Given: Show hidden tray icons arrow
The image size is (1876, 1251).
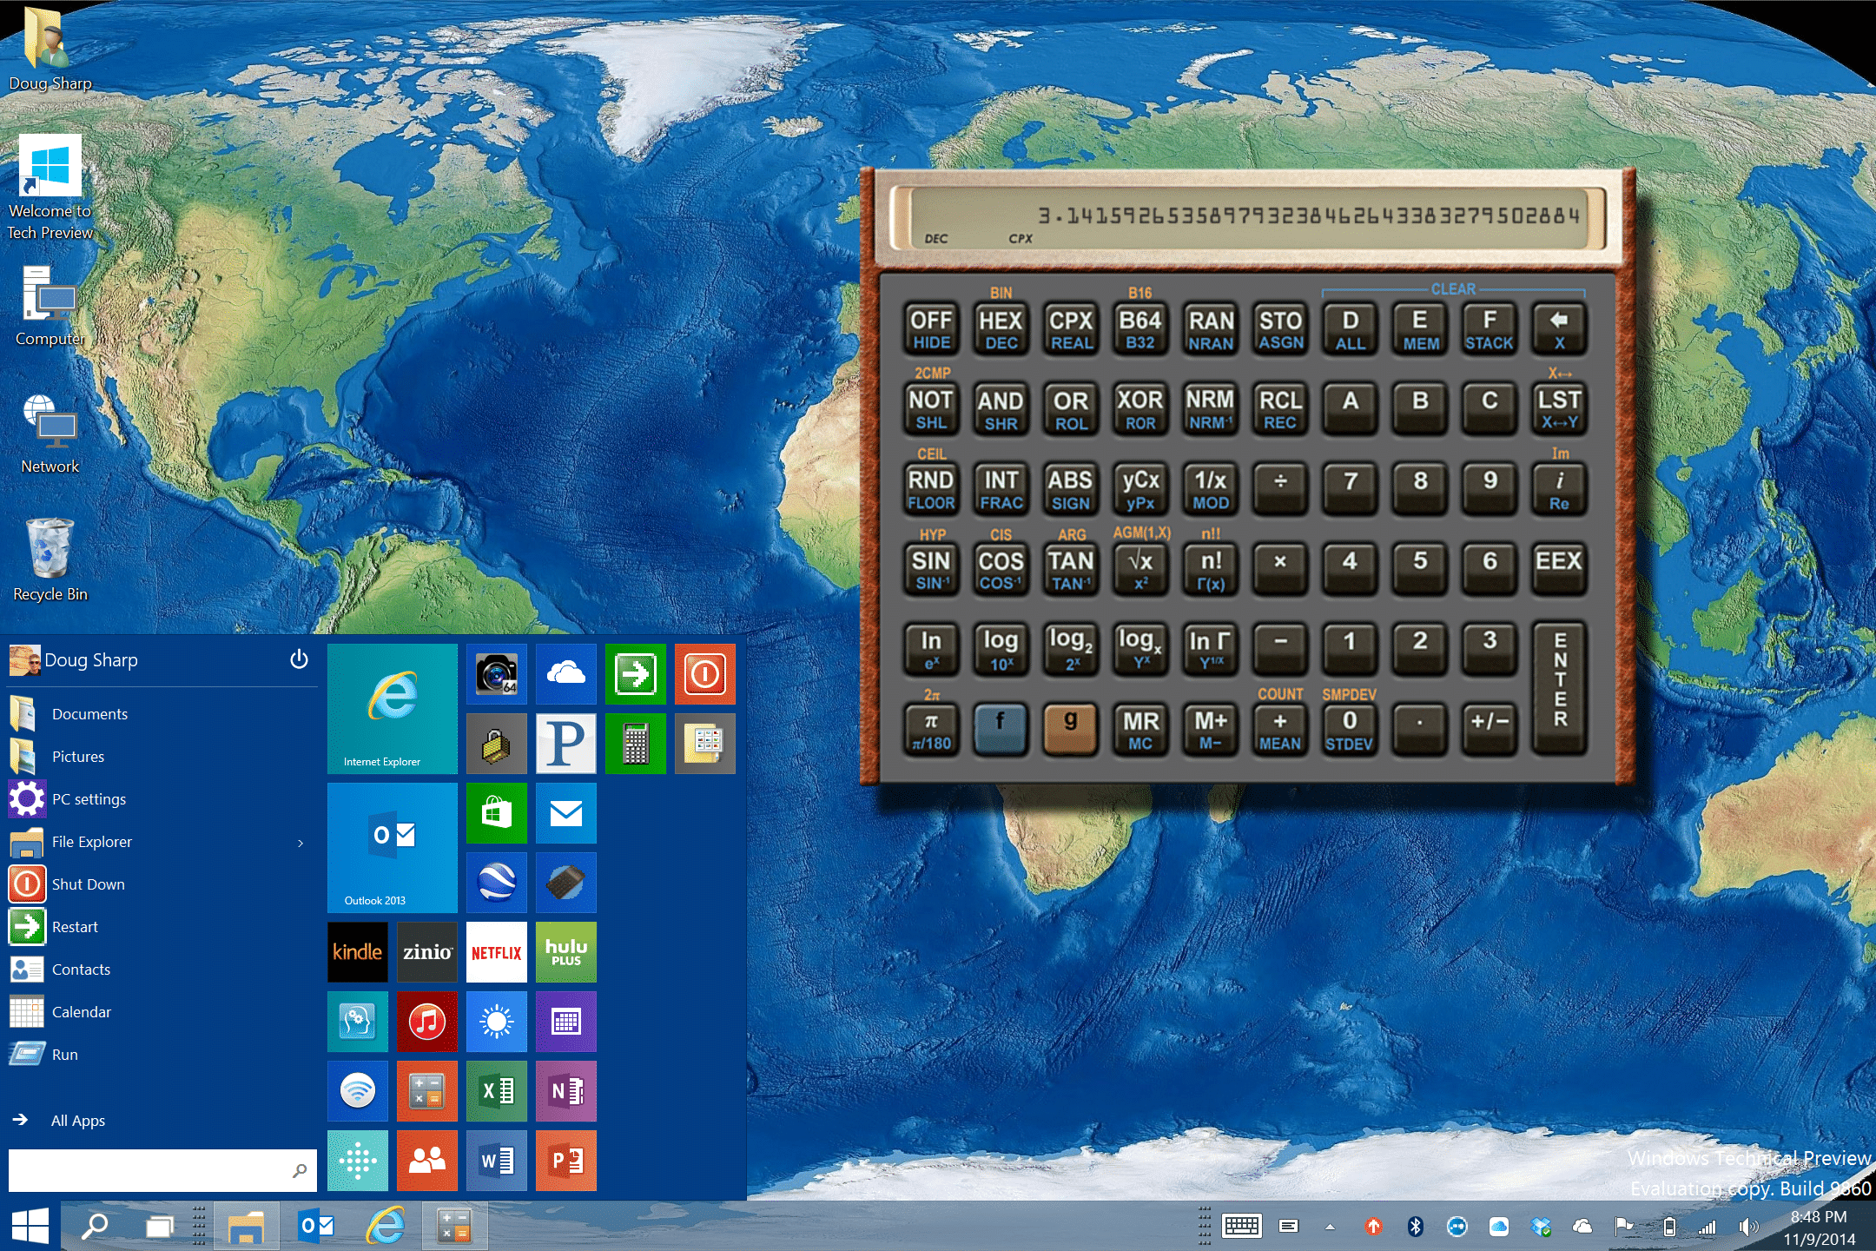Looking at the screenshot, I should point(1330,1227).
